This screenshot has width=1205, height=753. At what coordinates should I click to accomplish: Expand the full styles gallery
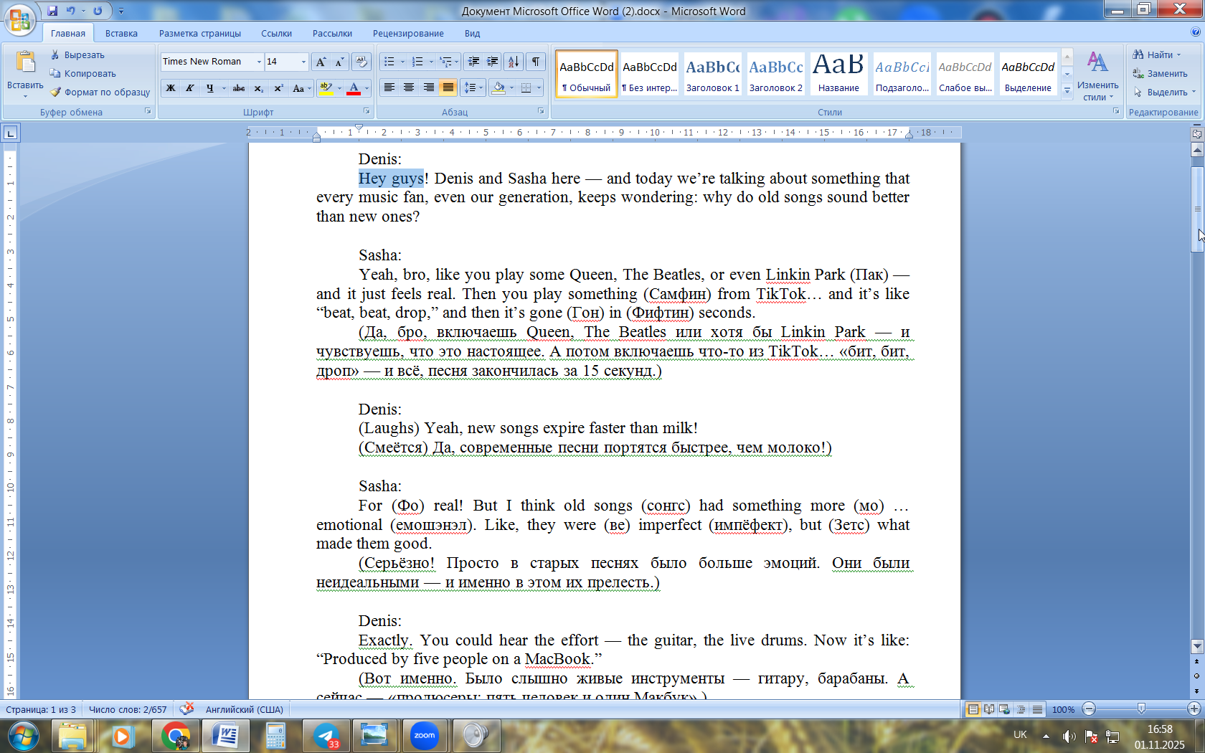tap(1067, 90)
